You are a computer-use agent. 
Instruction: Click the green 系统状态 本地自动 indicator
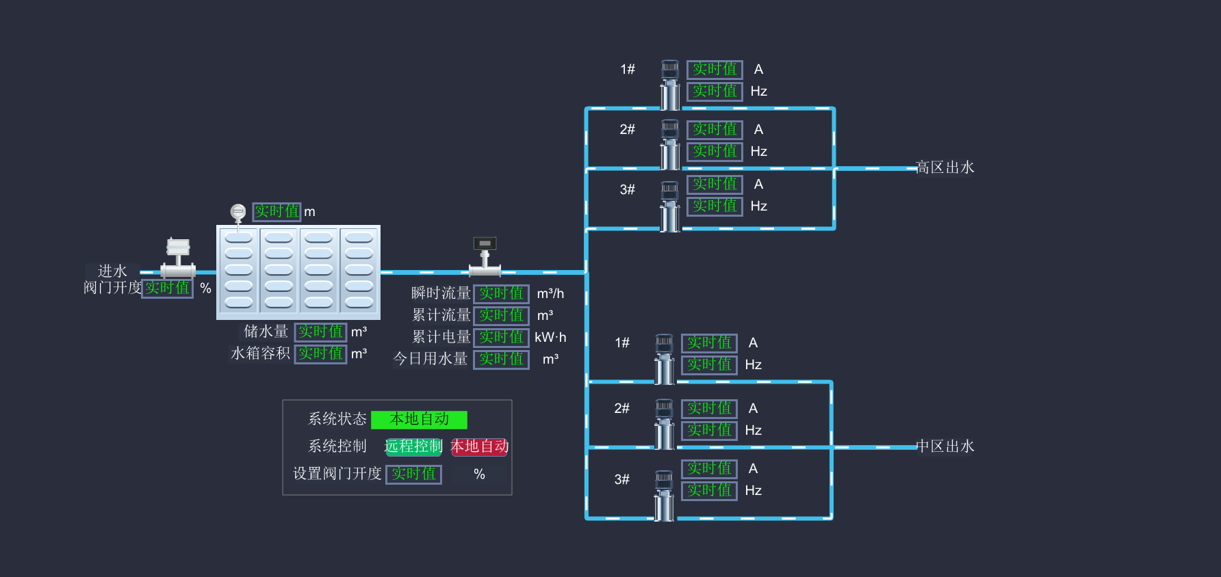419,419
